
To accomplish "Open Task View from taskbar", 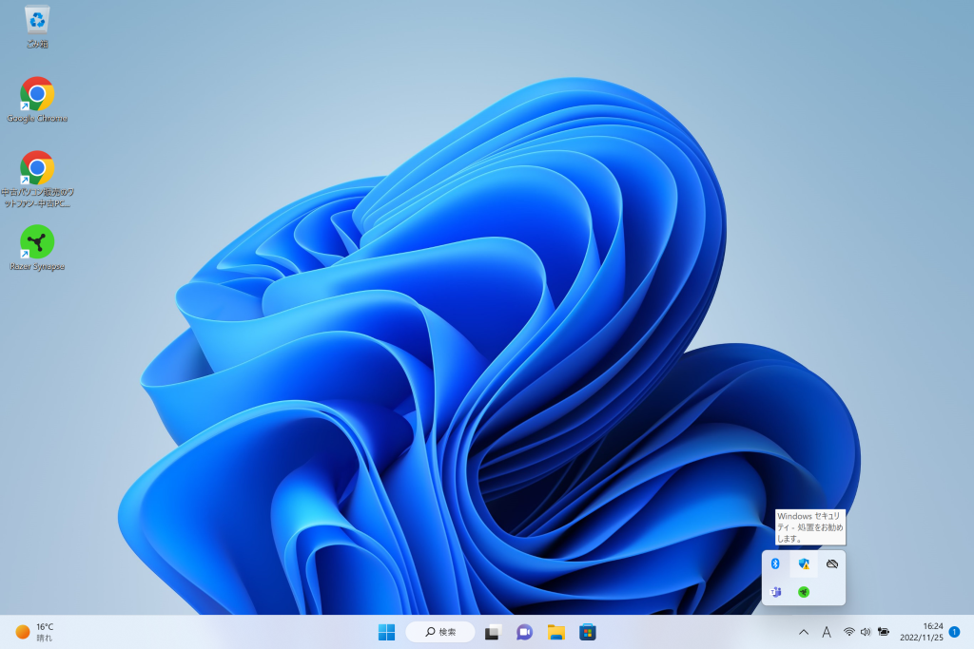I will (x=493, y=632).
